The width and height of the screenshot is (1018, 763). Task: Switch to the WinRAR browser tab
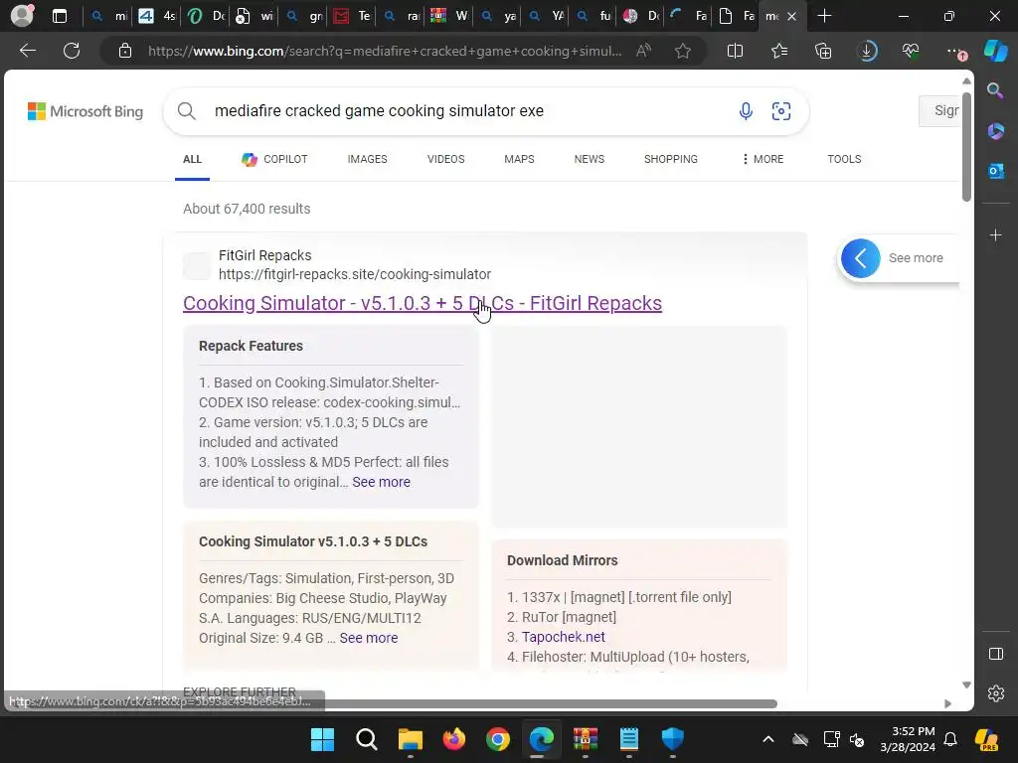(448, 16)
